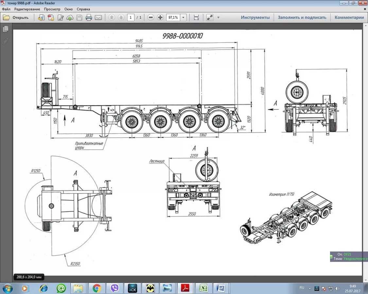
Task: Open the Файл menu
Action: click(6, 9)
